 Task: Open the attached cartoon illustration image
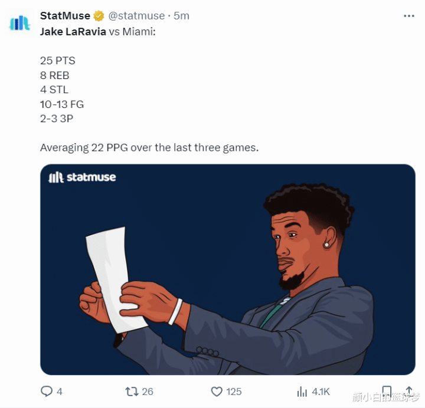(227, 269)
